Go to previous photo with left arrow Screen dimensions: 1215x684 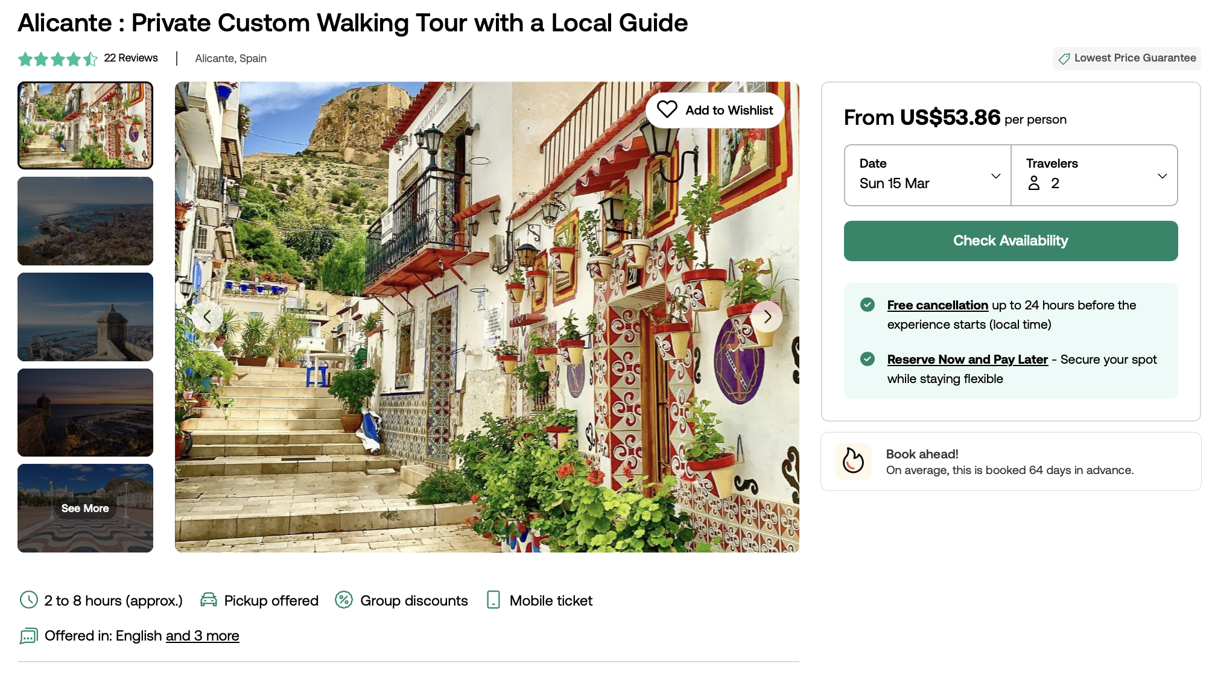(207, 317)
